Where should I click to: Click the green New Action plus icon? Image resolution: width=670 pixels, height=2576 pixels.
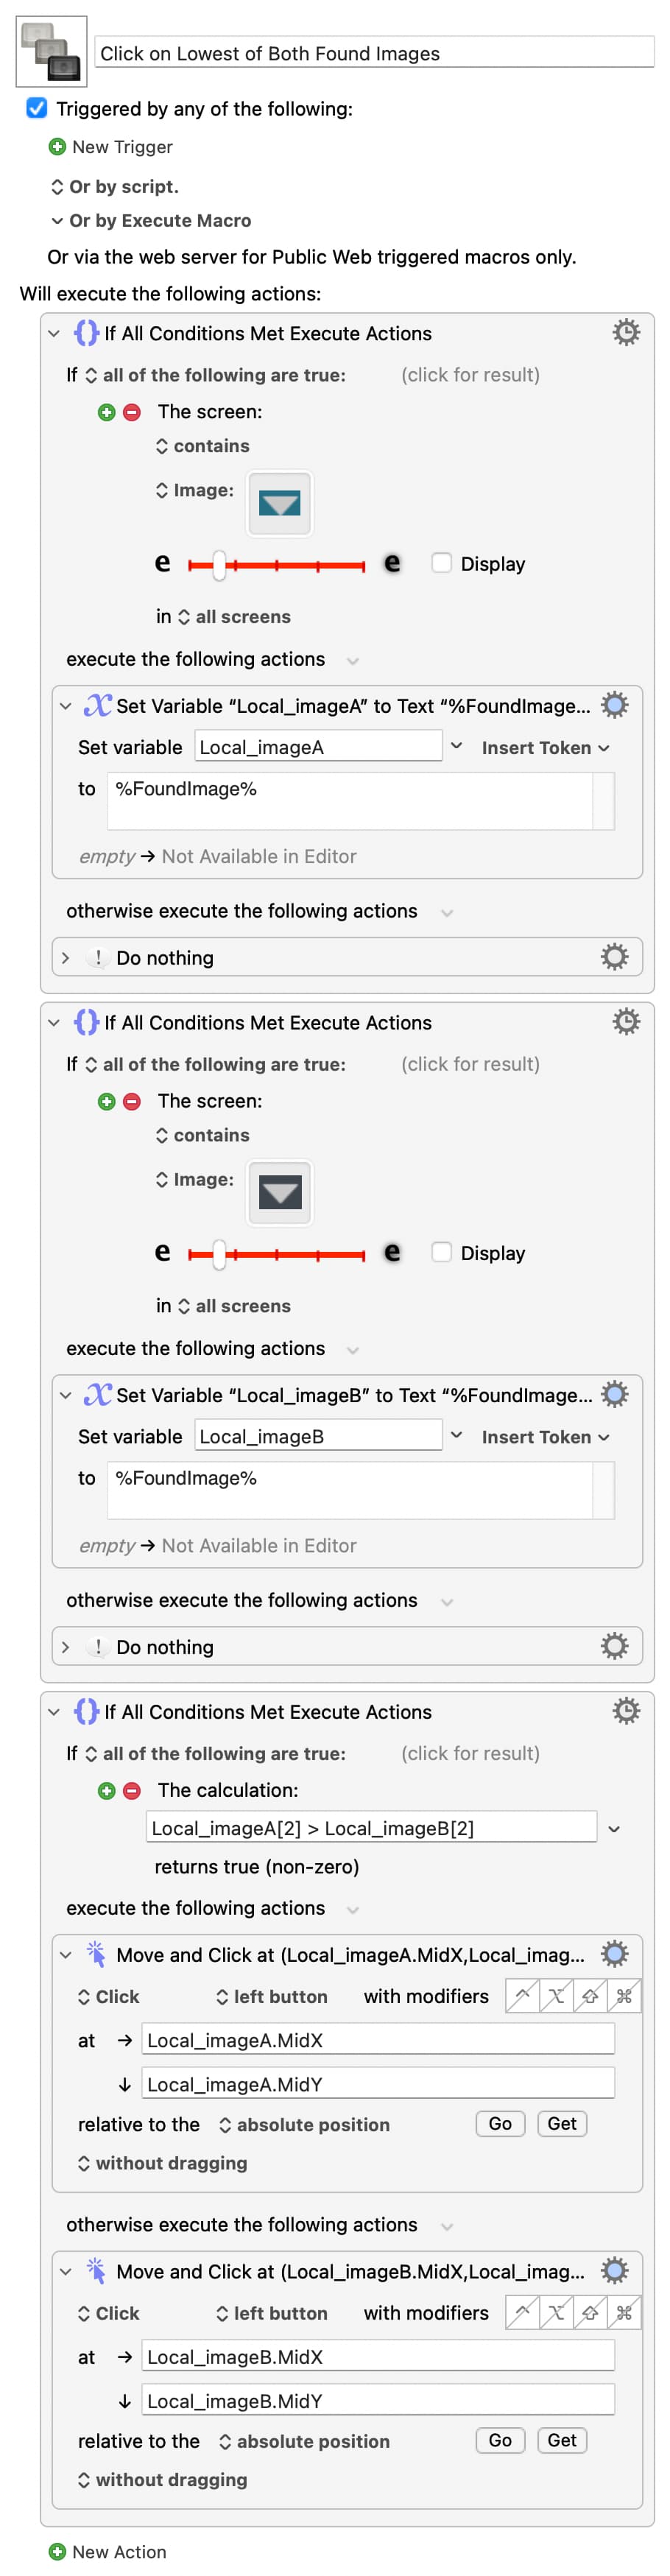coord(57,2551)
